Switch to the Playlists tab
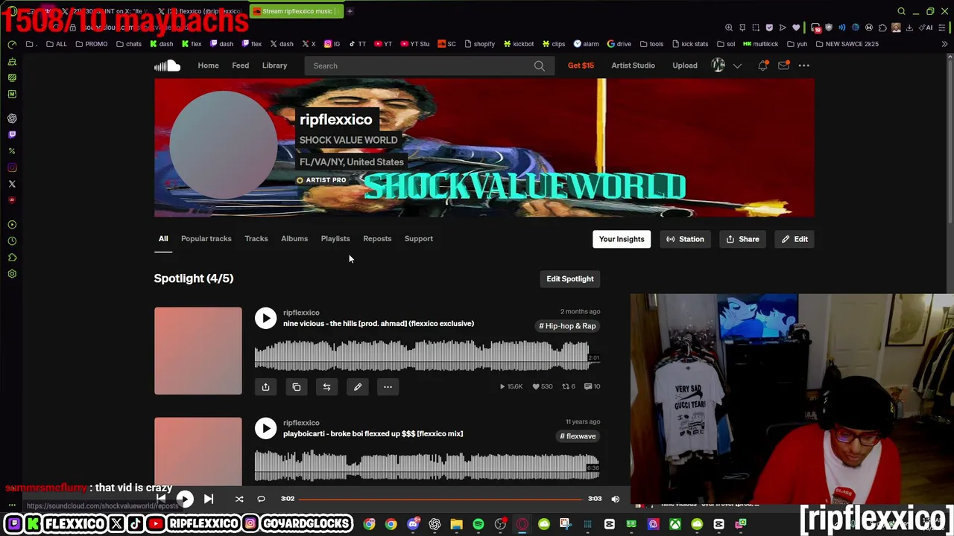 point(335,239)
